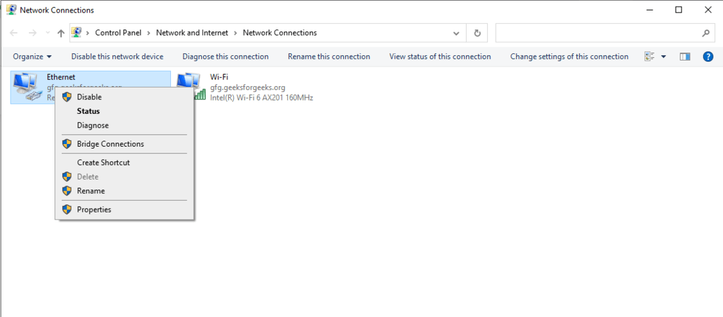Click the search magnifier icon
Image resolution: width=723 pixels, height=317 pixels.
(x=706, y=33)
